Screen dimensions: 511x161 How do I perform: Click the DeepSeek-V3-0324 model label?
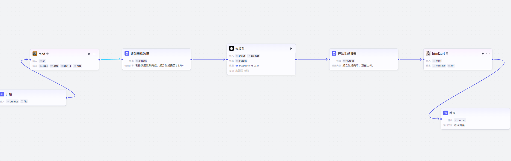(x=249, y=66)
